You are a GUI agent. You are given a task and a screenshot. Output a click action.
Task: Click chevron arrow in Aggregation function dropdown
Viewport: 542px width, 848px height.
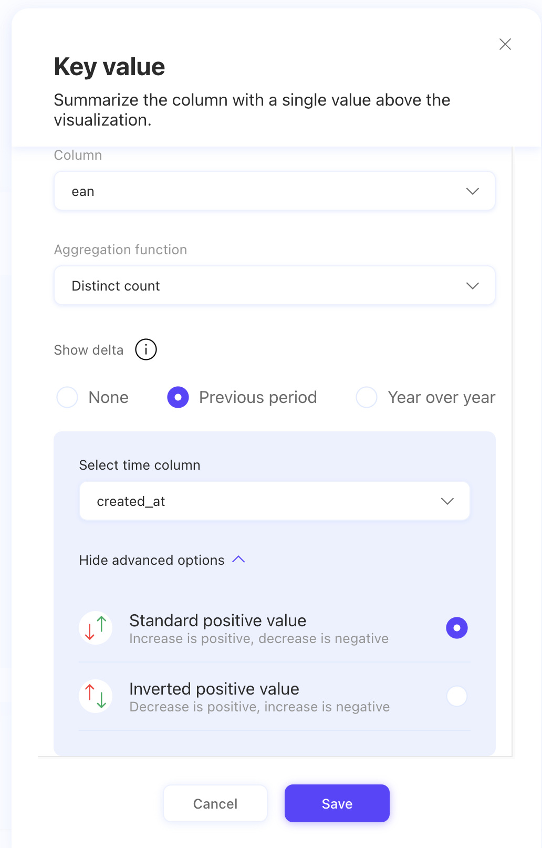click(473, 286)
